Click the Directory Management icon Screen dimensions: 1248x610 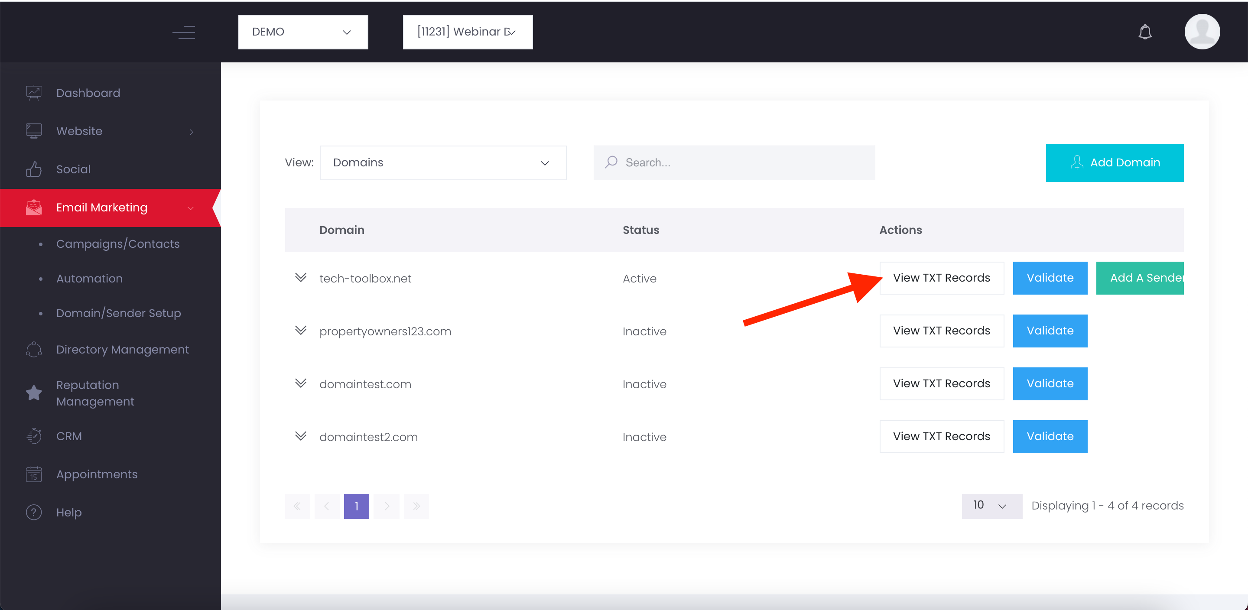(x=33, y=349)
